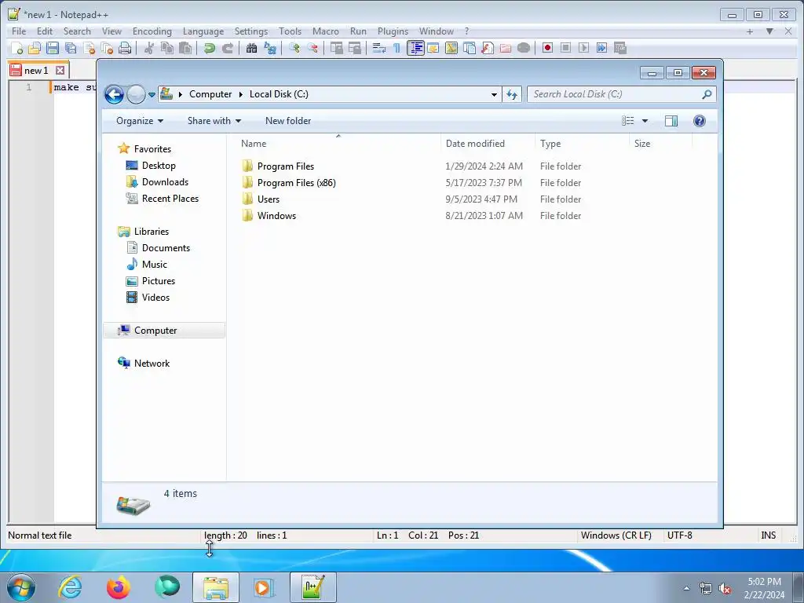The width and height of the screenshot is (804, 603).
Task: Click the Close All icon in Notepad++ toolbar
Action: (x=107, y=48)
